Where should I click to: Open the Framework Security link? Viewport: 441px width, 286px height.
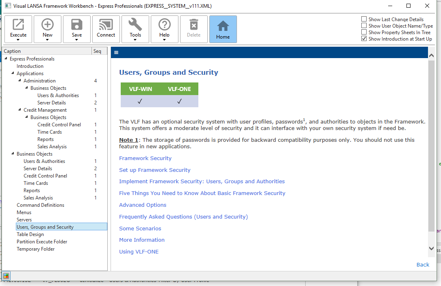[145, 158]
